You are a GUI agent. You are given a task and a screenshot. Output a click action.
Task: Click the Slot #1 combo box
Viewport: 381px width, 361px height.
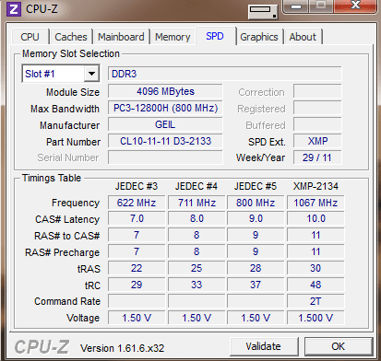click(x=61, y=74)
